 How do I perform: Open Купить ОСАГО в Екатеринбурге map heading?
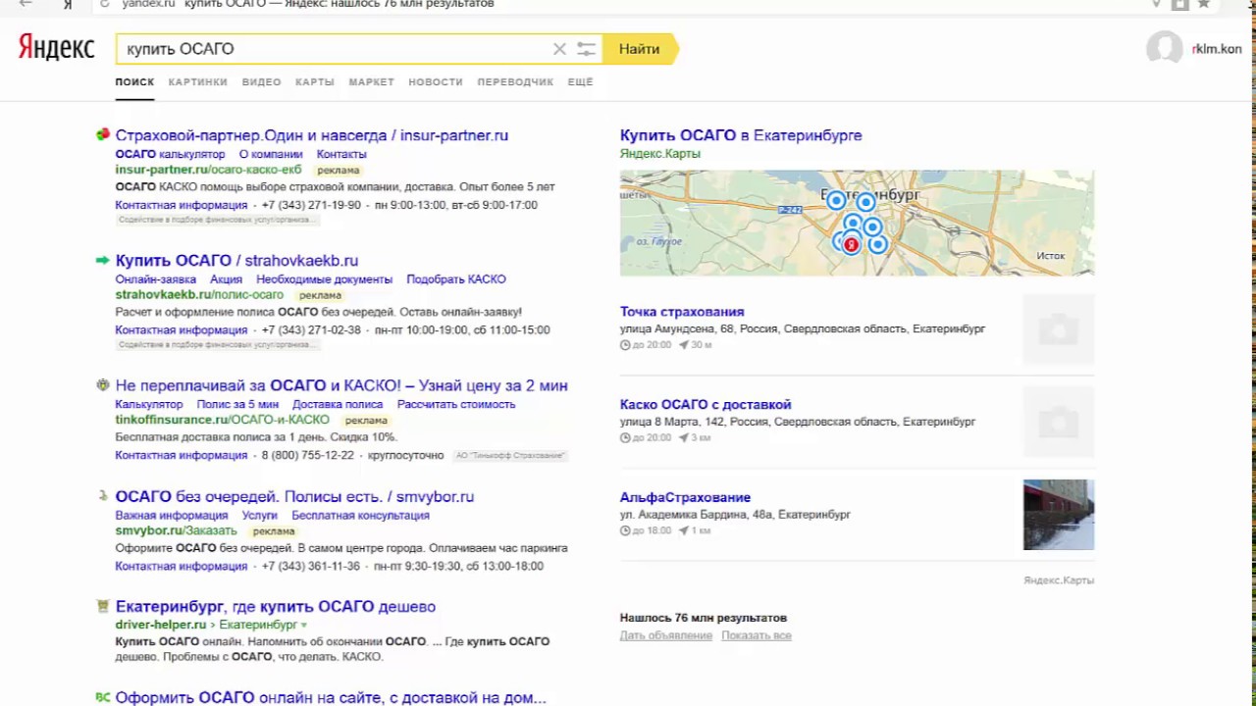pyautogui.click(x=741, y=135)
